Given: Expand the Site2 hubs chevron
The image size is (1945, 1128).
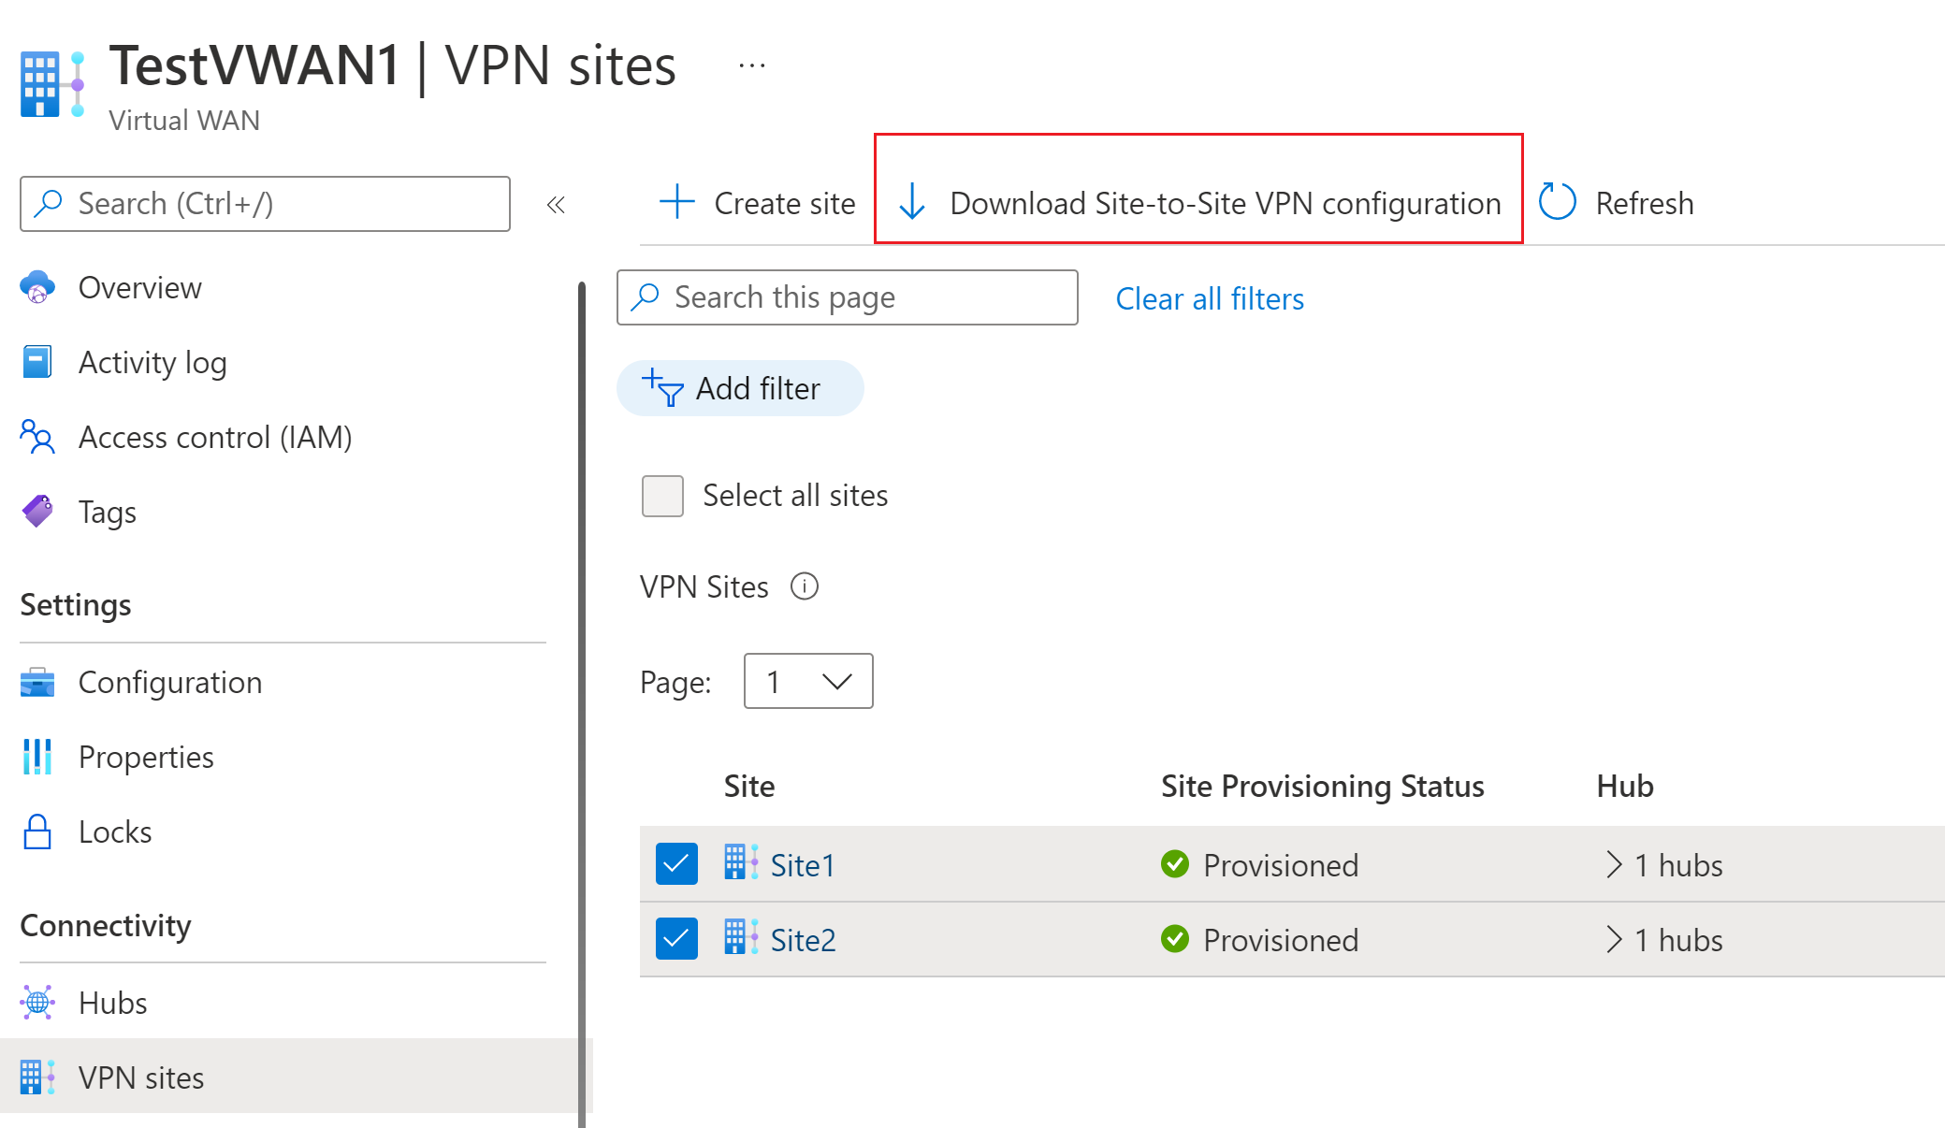Looking at the screenshot, I should pos(1613,939).
